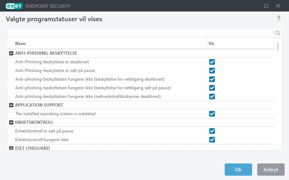The width and height of the screenshot is (289, 180).
Task: Toggle 'Enhetskontroll fungerer ikke' checkbox
Action: pos(212,140)
